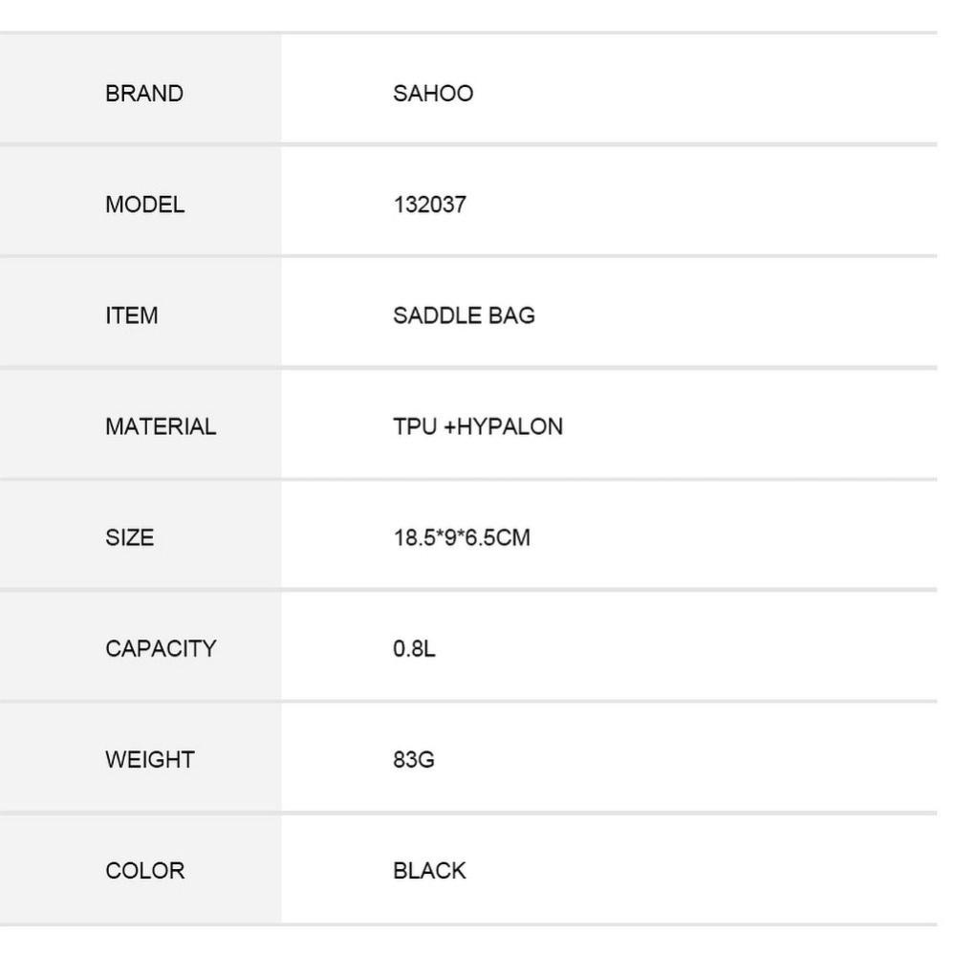Click the SIZE label
Image resolution: width=955 pixels, height=955 pixels.
coord(130,538)
